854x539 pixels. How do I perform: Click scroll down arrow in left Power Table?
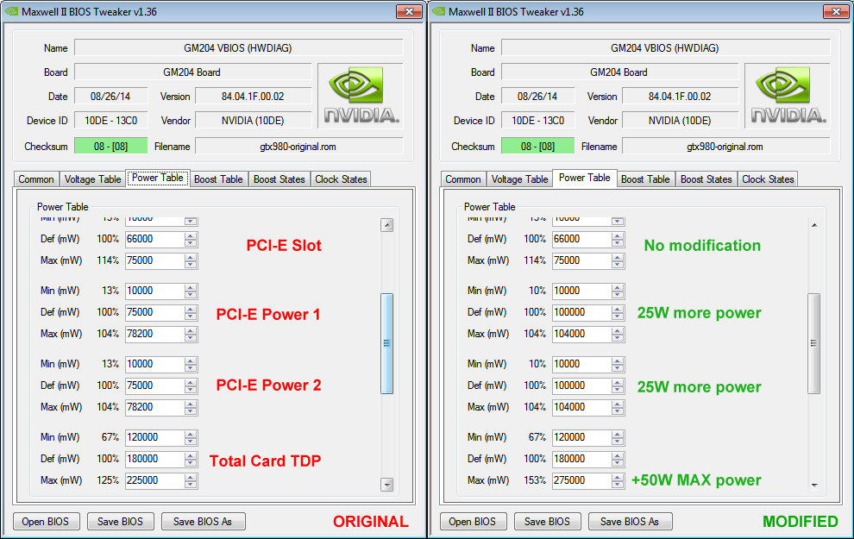click(386, 485)
